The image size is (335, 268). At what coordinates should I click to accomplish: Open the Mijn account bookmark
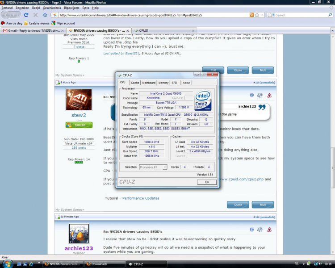click(63, 23)
